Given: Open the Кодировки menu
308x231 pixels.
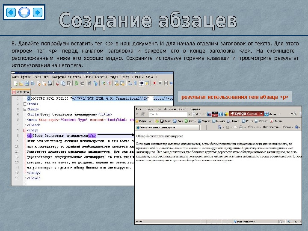Looking at the screenshot, I should [x=59, y=77].
